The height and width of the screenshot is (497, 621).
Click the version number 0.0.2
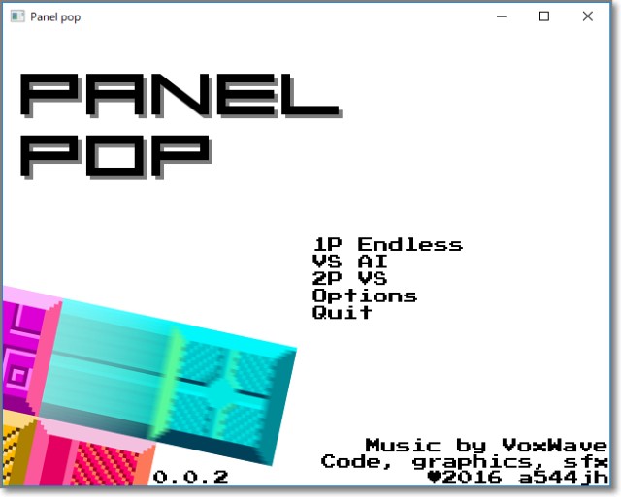[x=190, y=478]
